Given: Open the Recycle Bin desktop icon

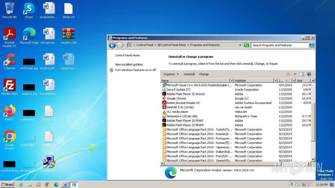Looking at the screenshot, I should (9, 10).
